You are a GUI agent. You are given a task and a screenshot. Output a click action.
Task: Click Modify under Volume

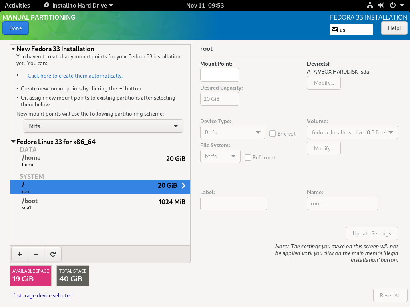pos(324,148)
